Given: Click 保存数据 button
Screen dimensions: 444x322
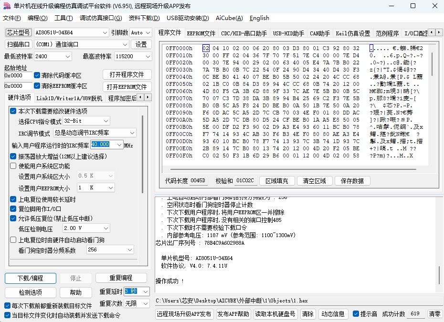Looking at the screenshot, I should 352,181.
